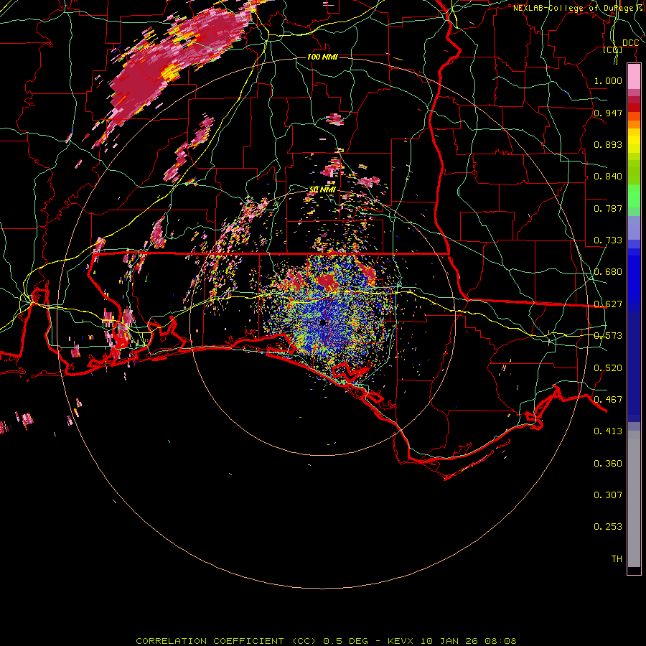Screen dimensions: 646x646
Task: Click the [CC] units label
Action: coord(613,50)
